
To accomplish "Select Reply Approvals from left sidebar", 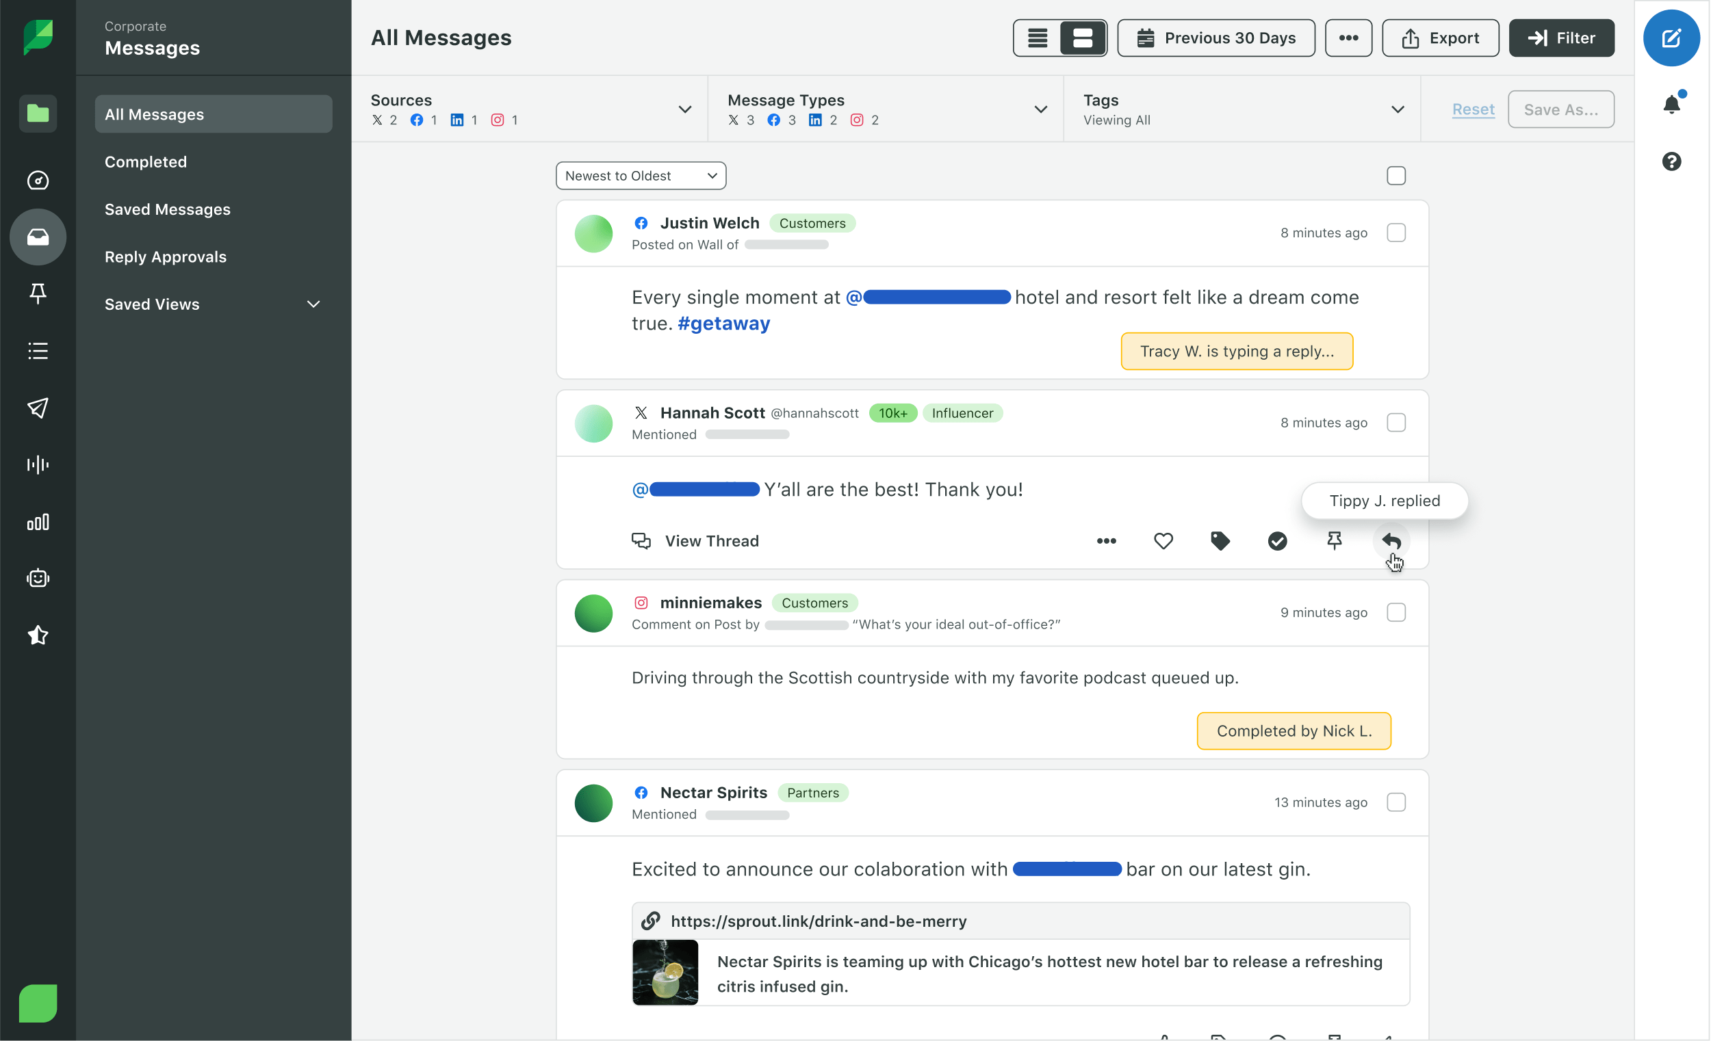I will point(165,256).
